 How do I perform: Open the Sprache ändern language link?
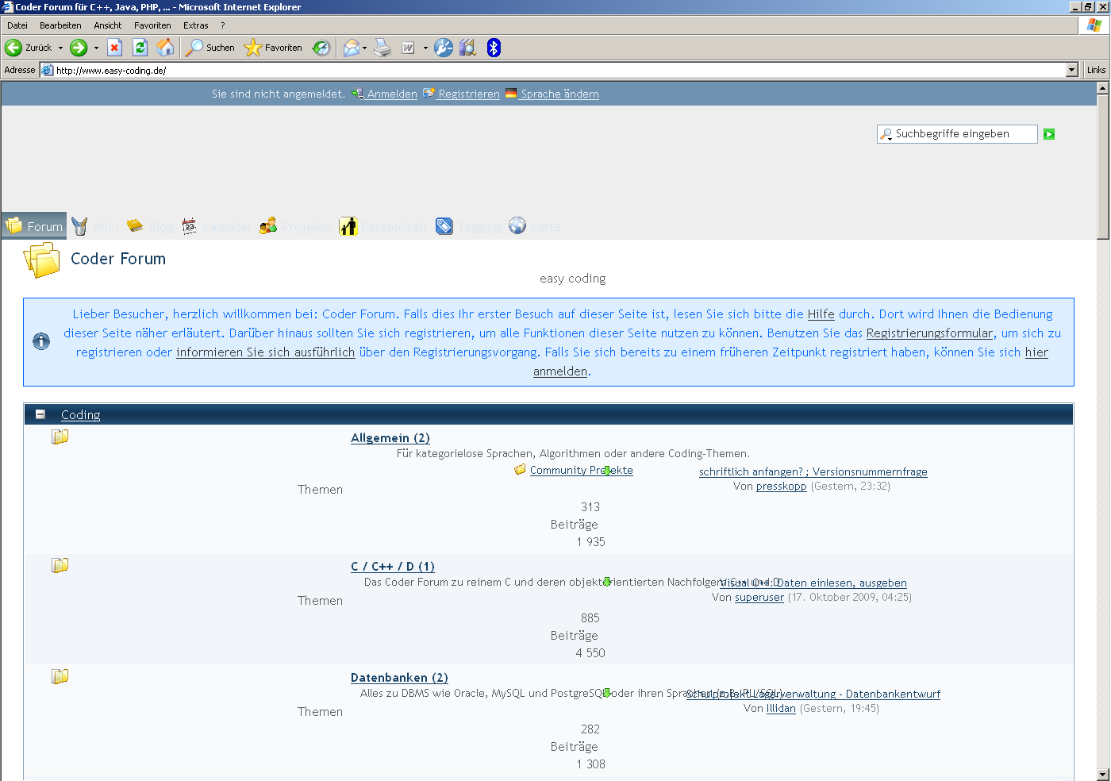[x=559, y=94]
